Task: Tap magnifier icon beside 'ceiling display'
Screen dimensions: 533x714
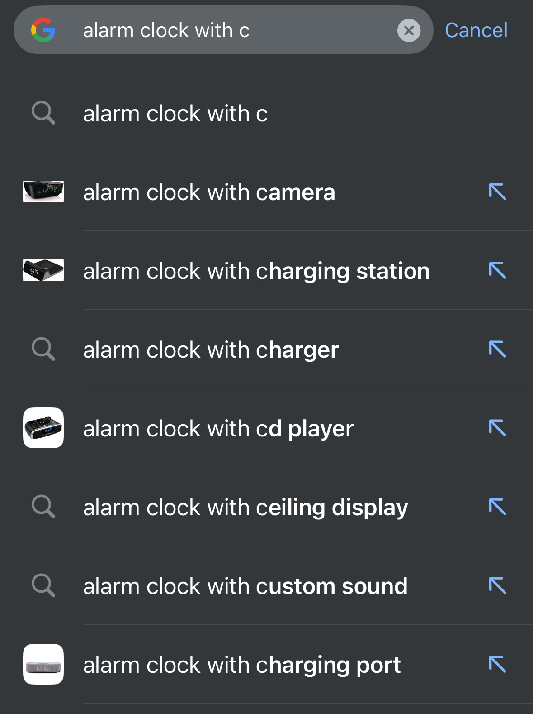Action: 43,507
